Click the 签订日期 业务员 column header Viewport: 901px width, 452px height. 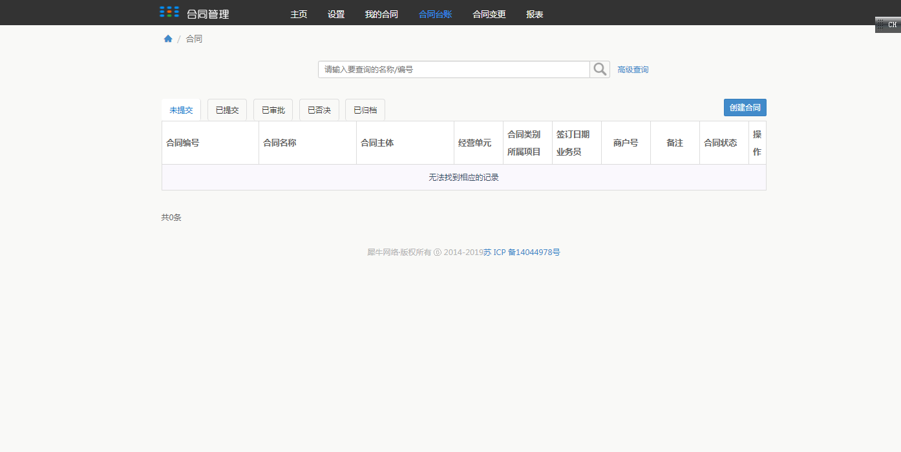pos(577,143)
